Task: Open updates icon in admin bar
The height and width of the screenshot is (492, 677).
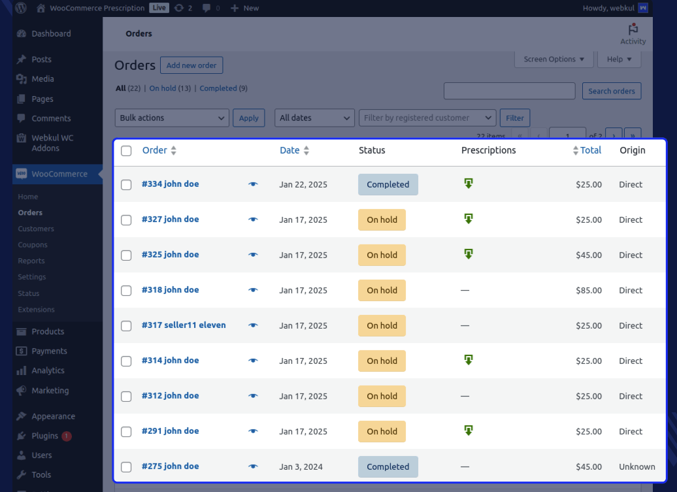Action: click(x=180, y=8)
